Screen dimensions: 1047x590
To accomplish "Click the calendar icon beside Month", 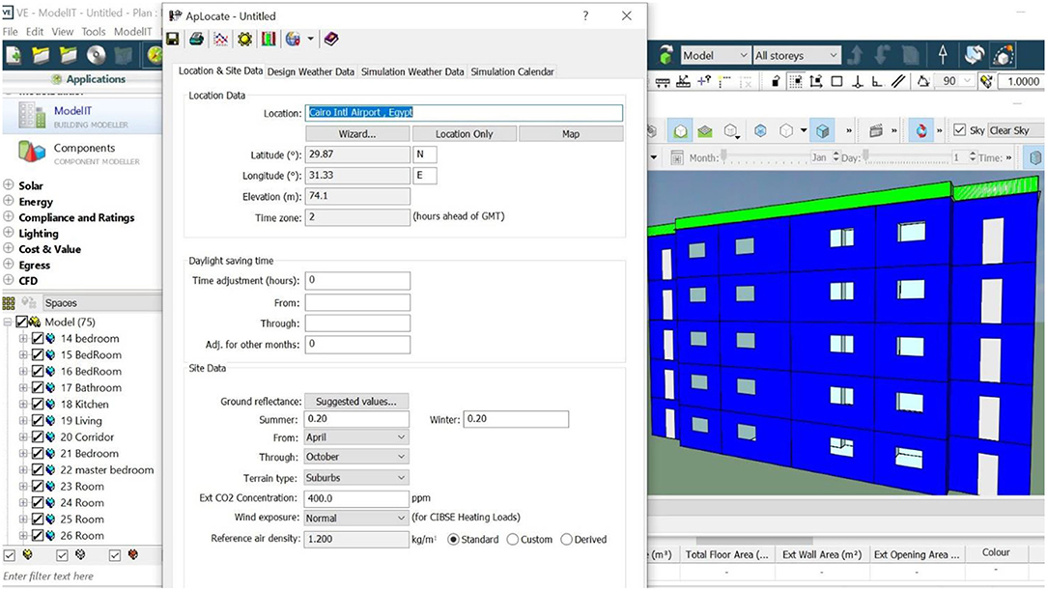I will point(676,157).
